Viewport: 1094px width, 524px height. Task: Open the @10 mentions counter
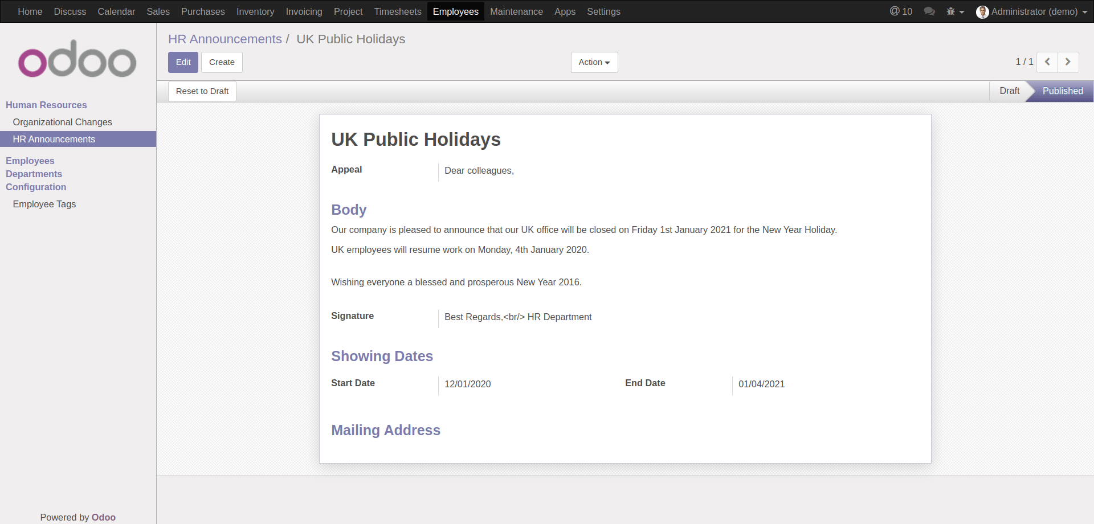tap(901, 11)
